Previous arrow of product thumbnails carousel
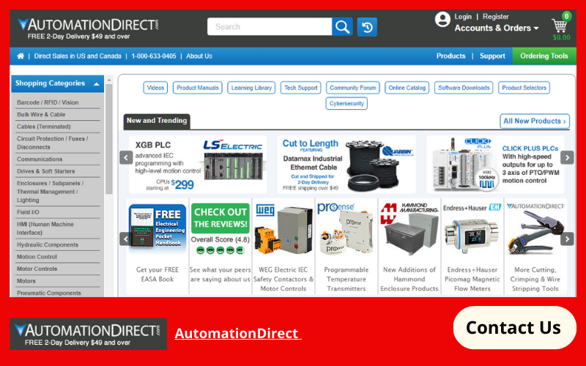This screenshot has width=586, height=366. 125,239
